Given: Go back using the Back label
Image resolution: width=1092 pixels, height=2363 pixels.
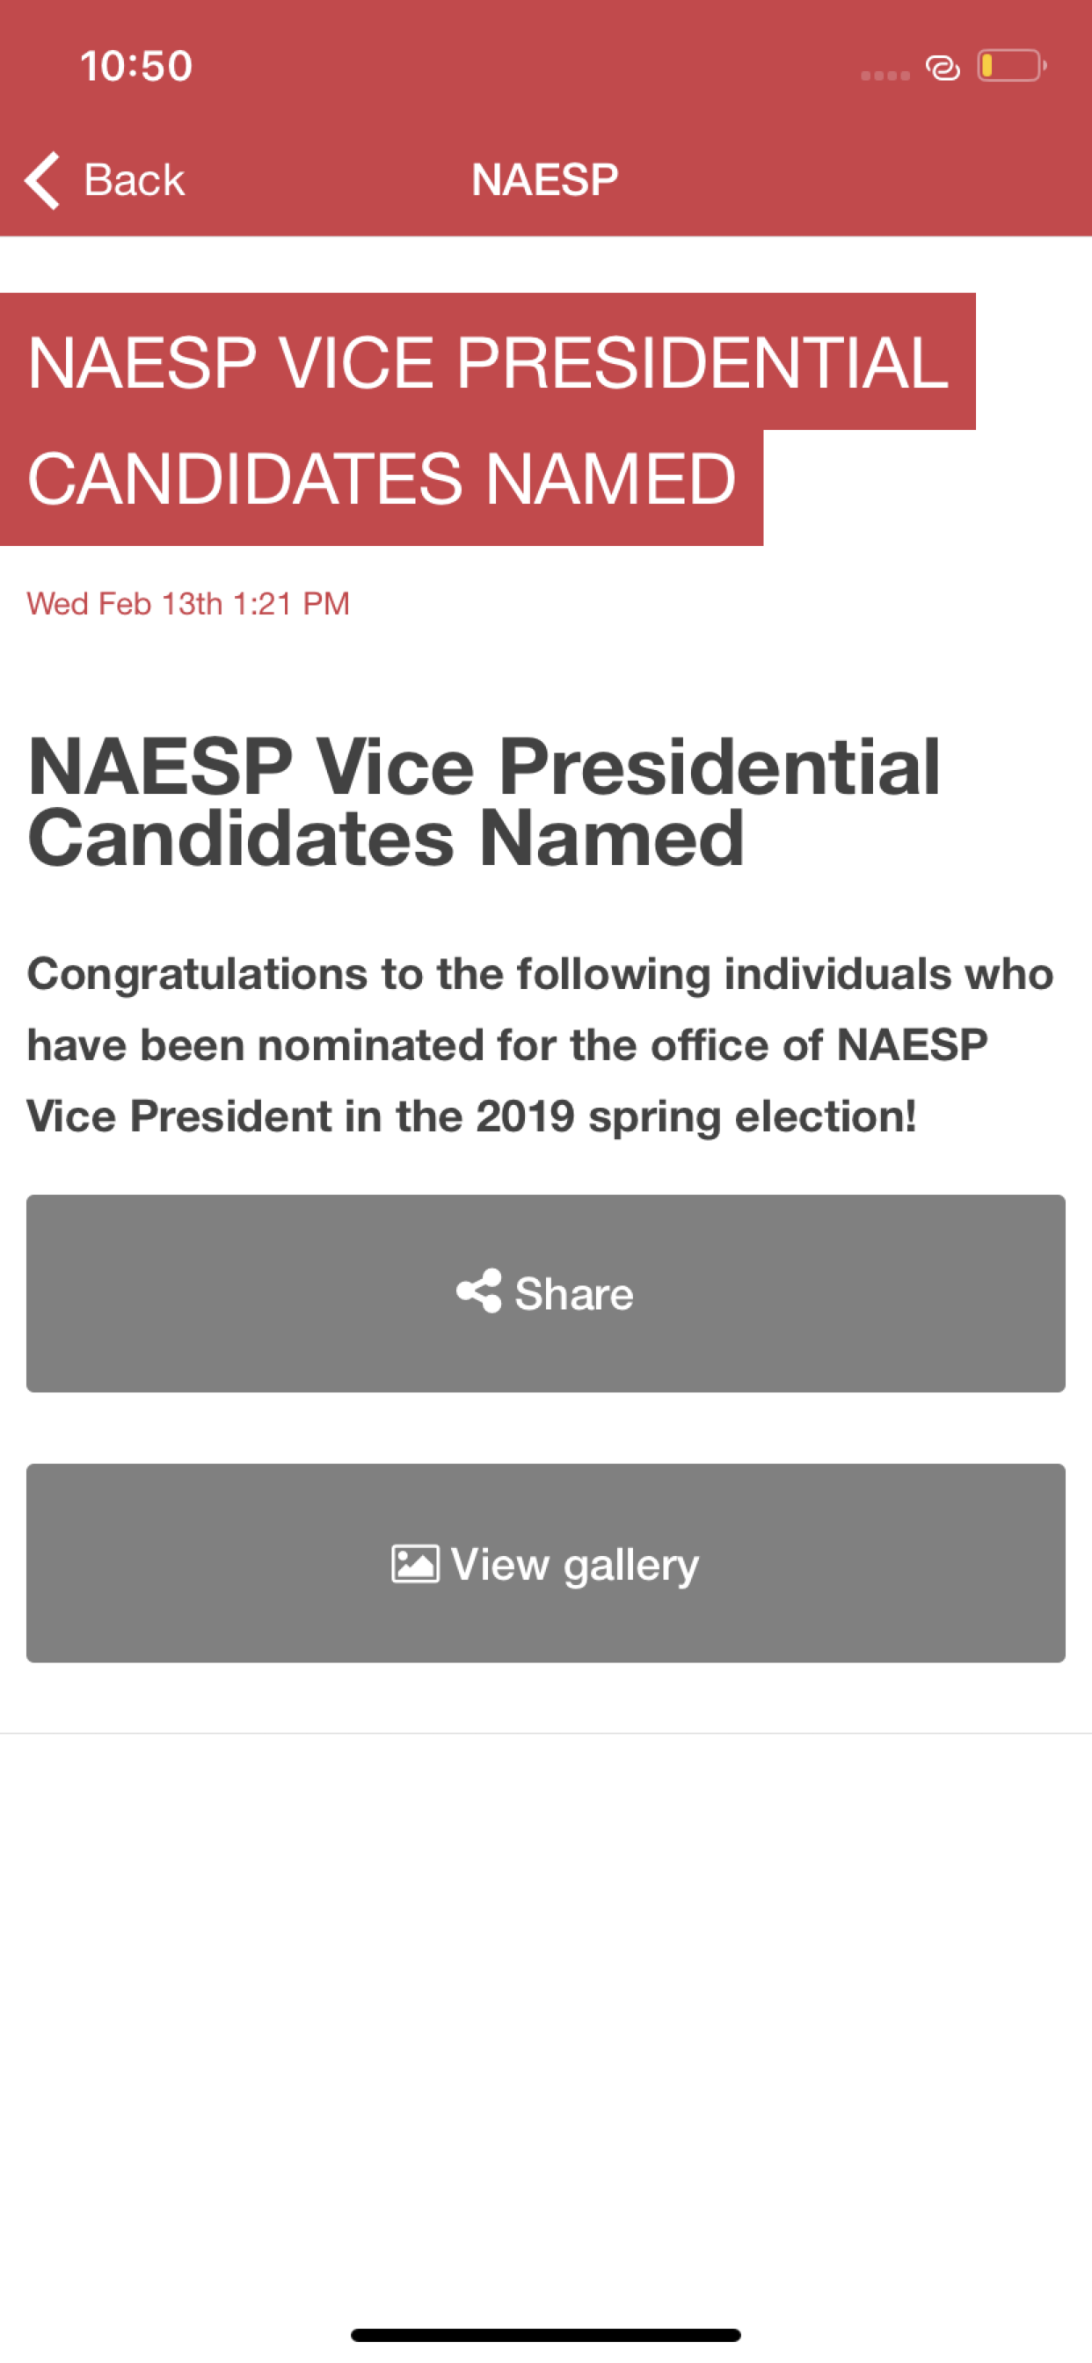Looking at the screenshot, I should 134,180.
